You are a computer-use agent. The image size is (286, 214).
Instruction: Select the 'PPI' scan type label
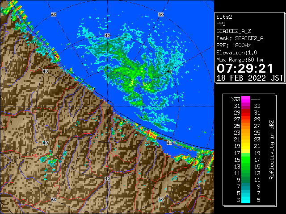pos(221,24)
